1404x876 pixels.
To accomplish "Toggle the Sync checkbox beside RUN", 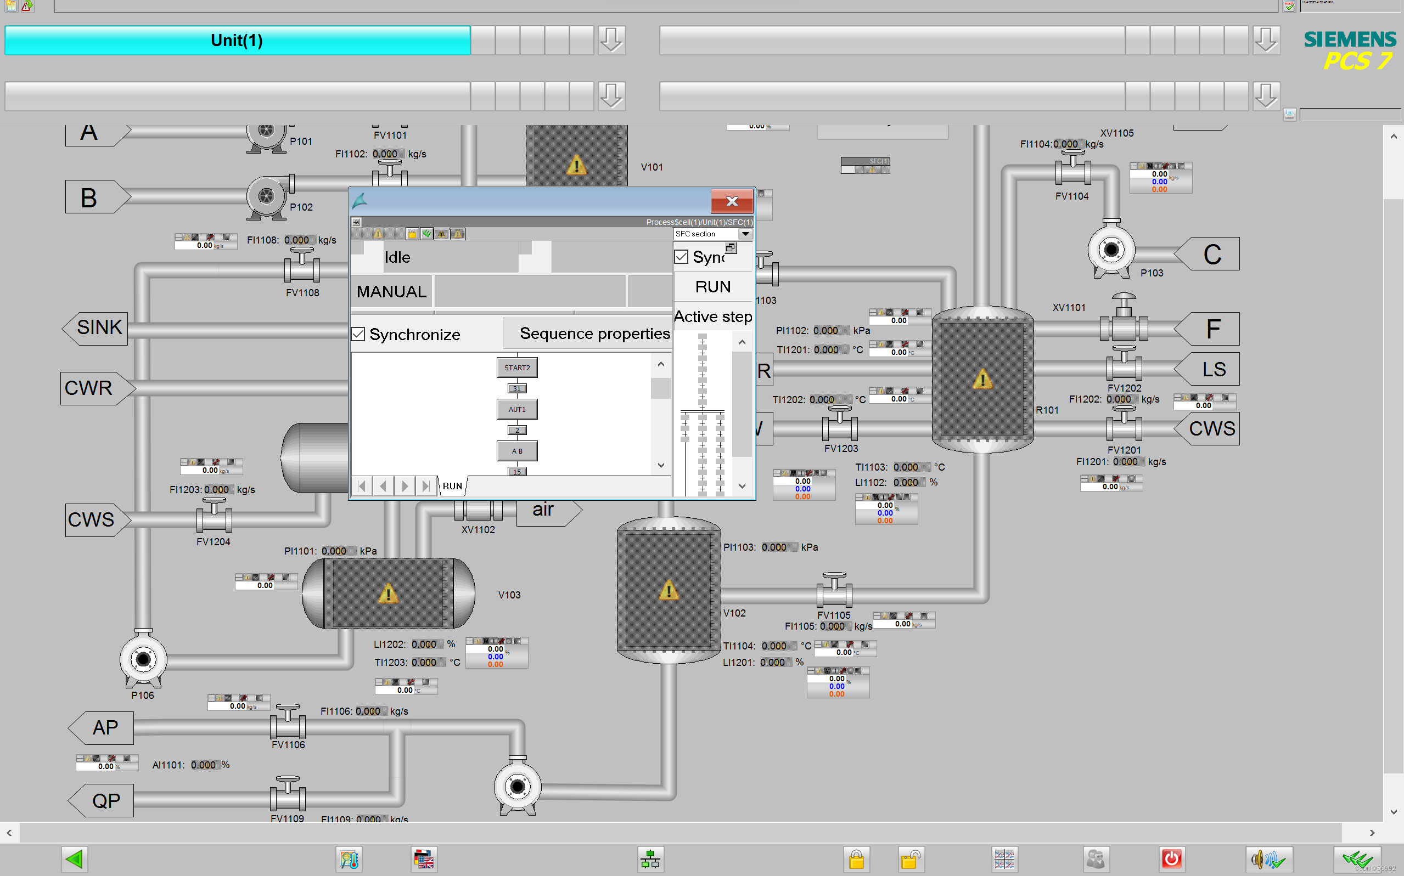I will [681, 257].
